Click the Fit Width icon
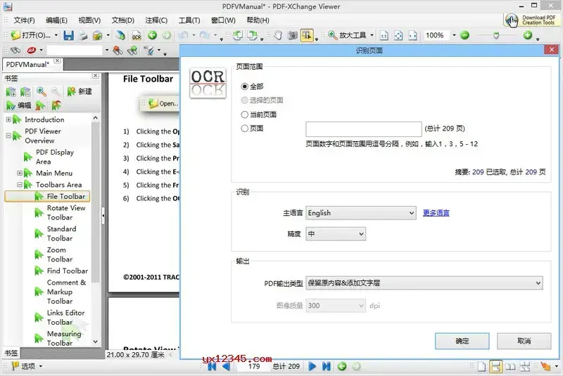 coord(413,35)
